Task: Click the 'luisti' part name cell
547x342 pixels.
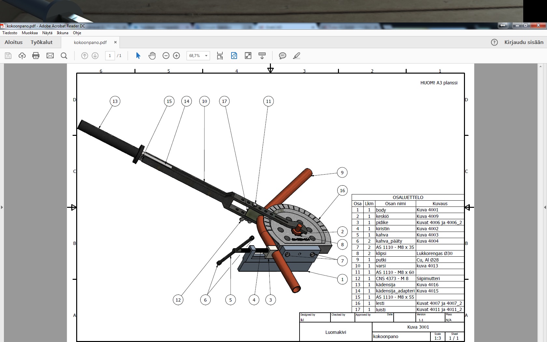Action: tap(395, 310)
